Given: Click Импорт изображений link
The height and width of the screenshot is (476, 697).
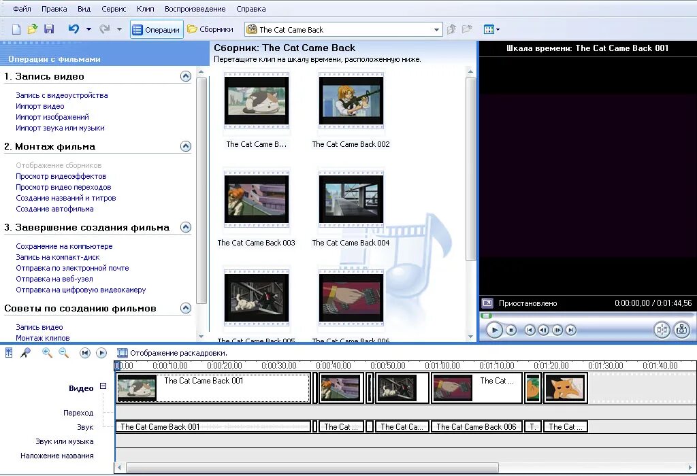Looking at the screenshot, I should (x=52, y=117).
